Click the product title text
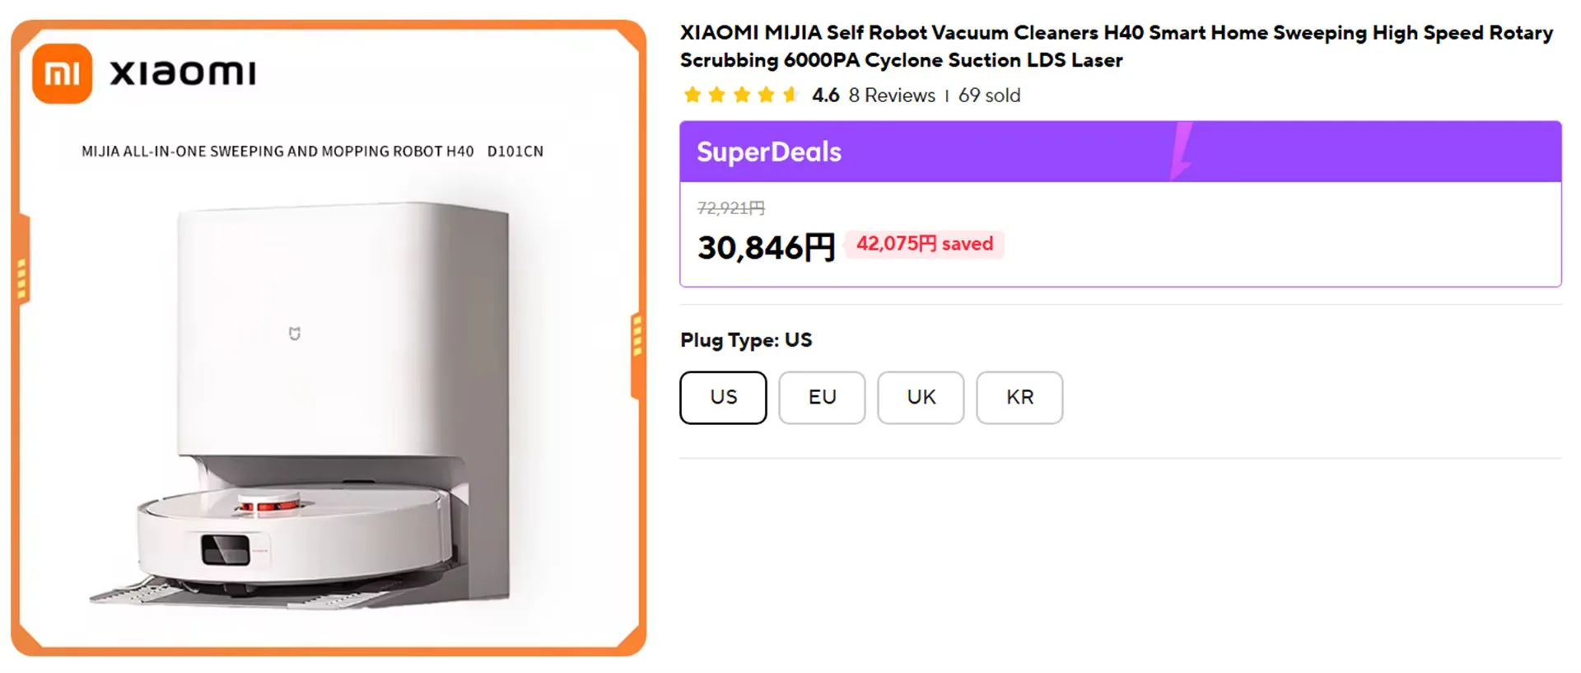The width and height of the screenshot is (1581, 673). coord(1116,46)
